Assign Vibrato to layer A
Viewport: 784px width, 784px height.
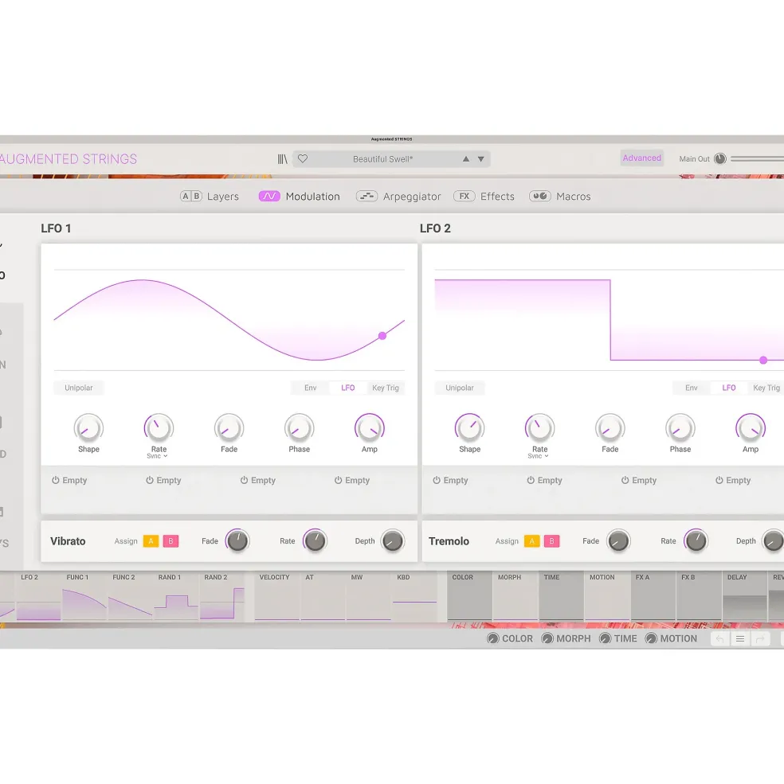click(151, 541)
